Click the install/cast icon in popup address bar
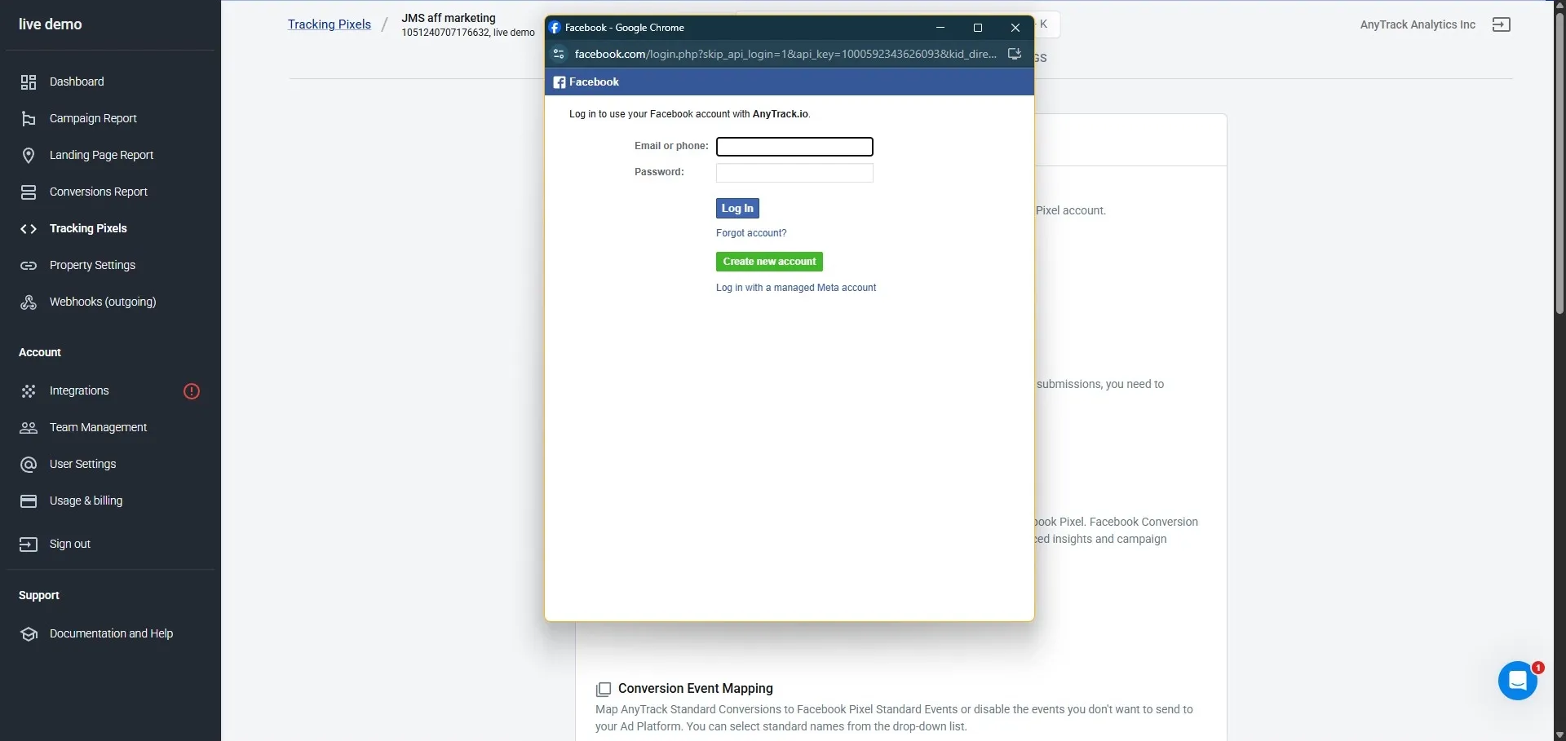Image resolution: width=1566 pixels, height=741 pixels. click(x=1015, y=54)
